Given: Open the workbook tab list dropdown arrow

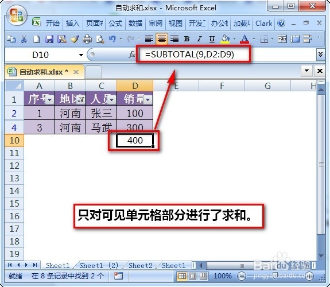Looking at the screenshot, I should pyautogui.click(x=306, y=71).
